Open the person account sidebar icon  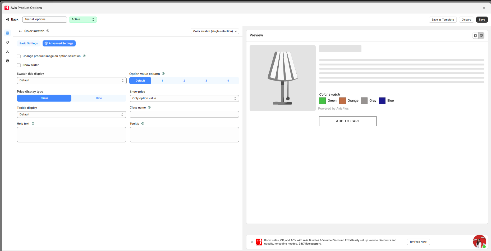(x=7, y=52)
